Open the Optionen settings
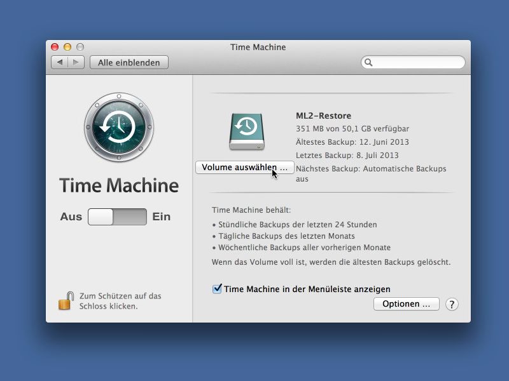The image size is (509, 381). click(x=406, y=304)
